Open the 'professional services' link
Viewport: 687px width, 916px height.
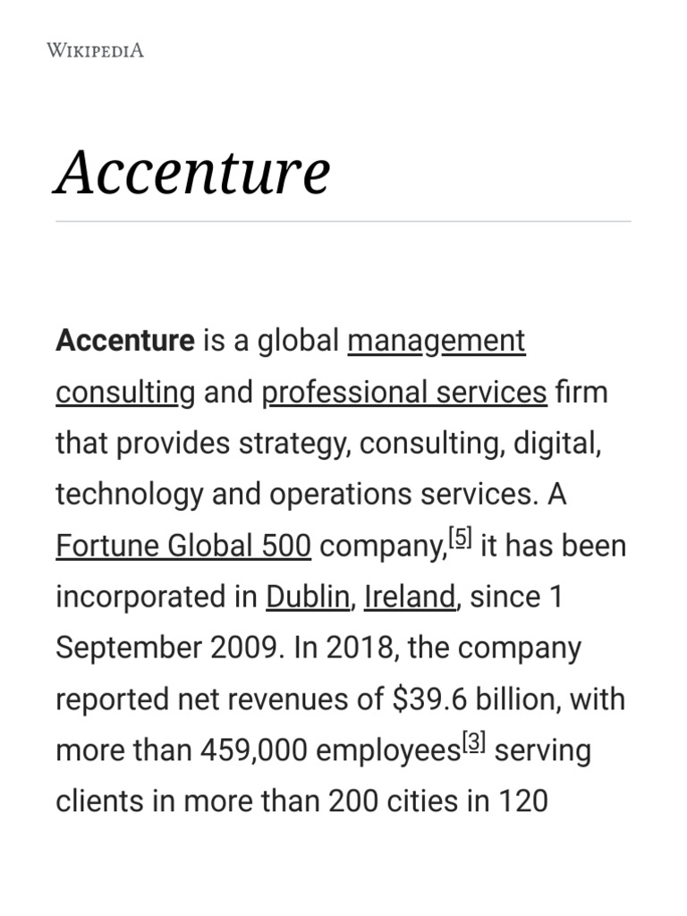pos(403,392)
